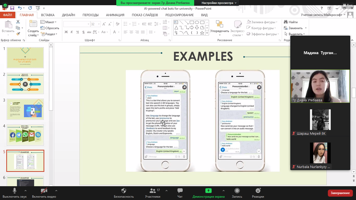Click the Zoom encryption green shield icon
356x200 pixels.
click(5, 6)
